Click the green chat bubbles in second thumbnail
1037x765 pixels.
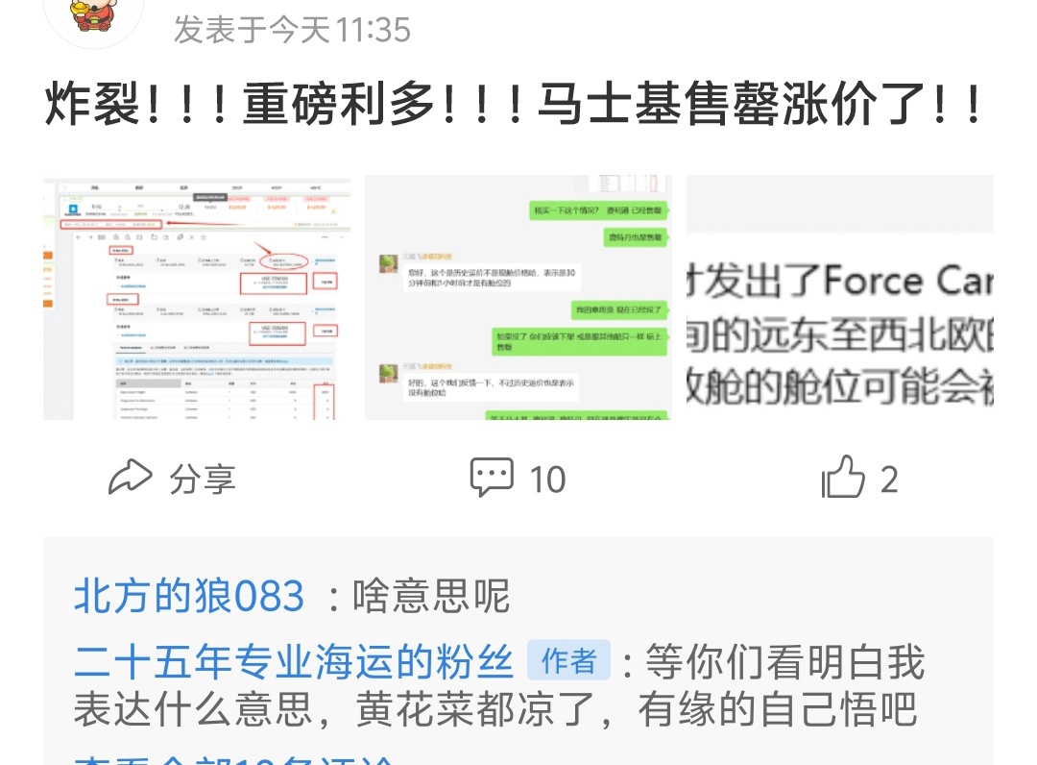click(x=598, y=210)
